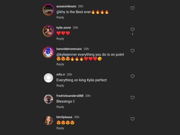Heart the fredricksanders888 Blessings comment
Viewport: 180px width, 135px height.
click(132, 98)
